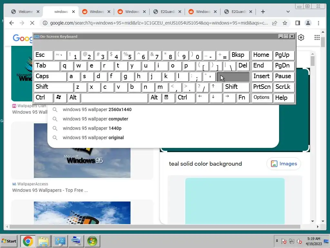Screen dimensions: 330x248
Task: Click the right arrow key on keyboard
Action: click(x=229, y=98)
